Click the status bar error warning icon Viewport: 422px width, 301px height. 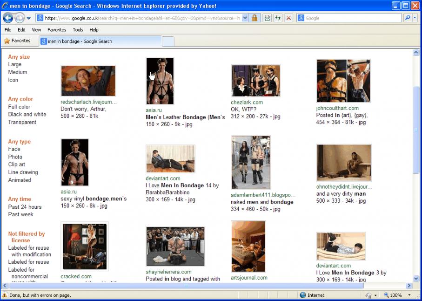[x=5, y=295]
